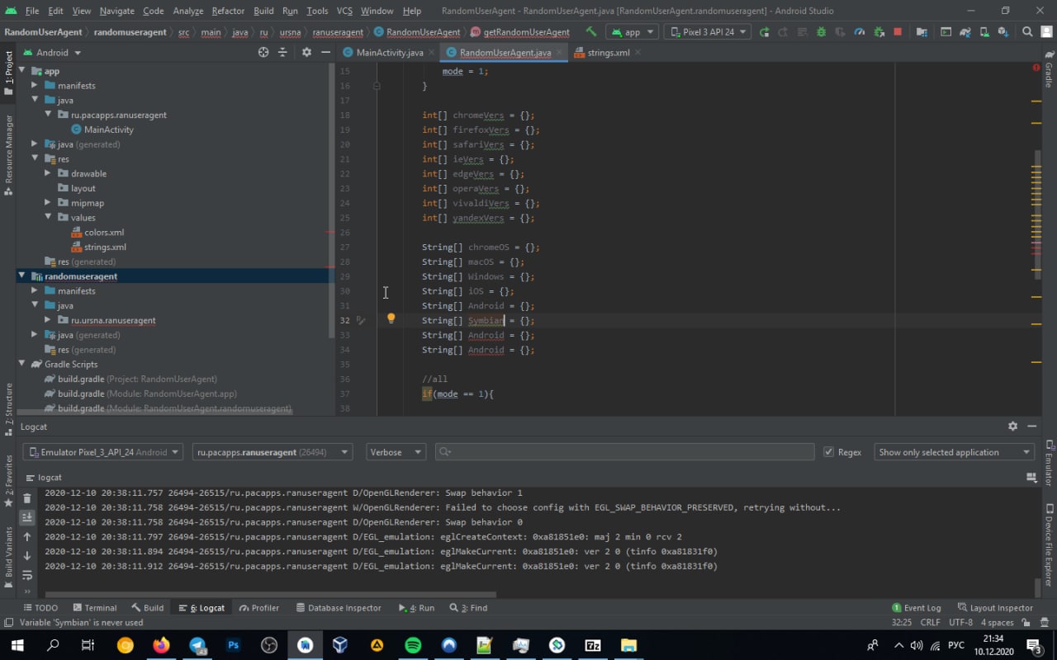Toggle the 2: Favorites side panel
Image resolution: width=1057 pixels, height=660 pixels.
(9, 480)
